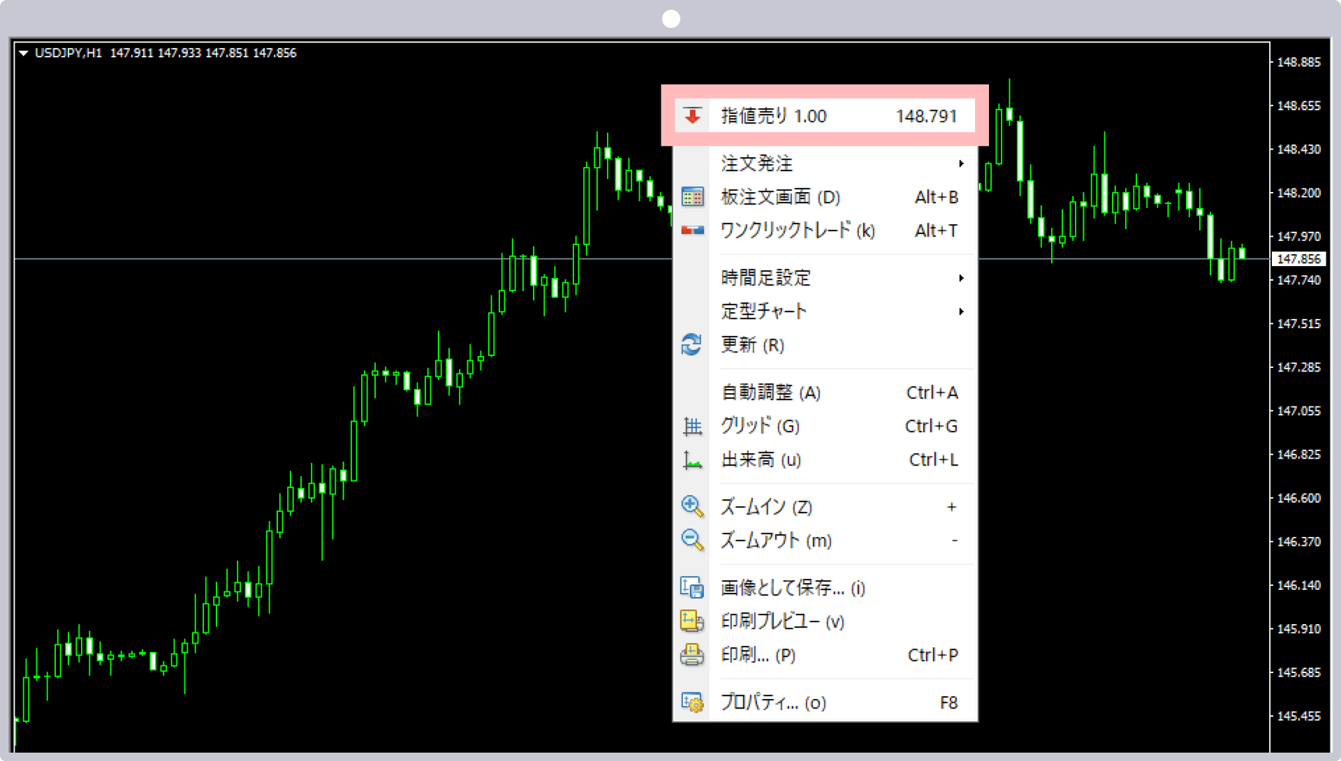Toggle グリッド (G) in context menu
The height and width of the screenshot is (761, 1341).
[825, 426]
